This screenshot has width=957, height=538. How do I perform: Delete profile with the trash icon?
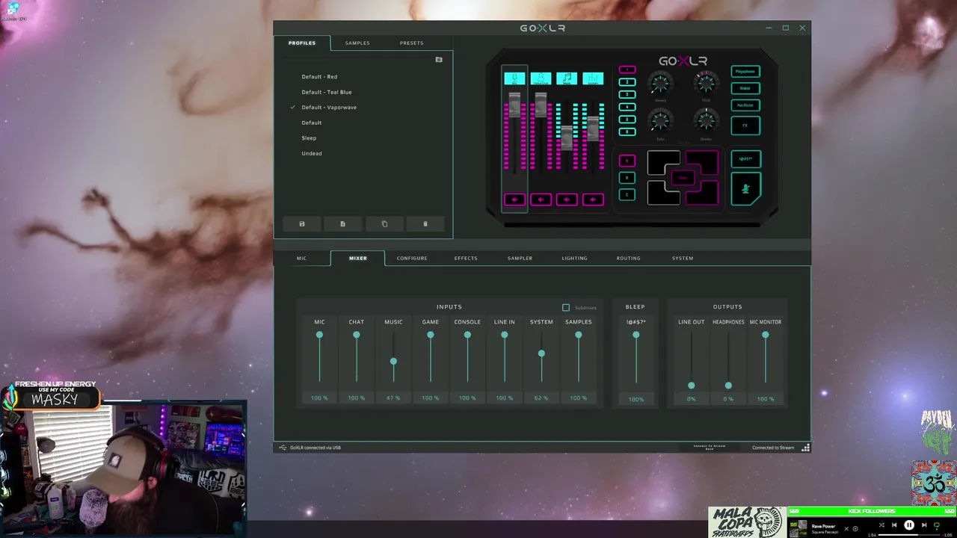tap(425, 223)
